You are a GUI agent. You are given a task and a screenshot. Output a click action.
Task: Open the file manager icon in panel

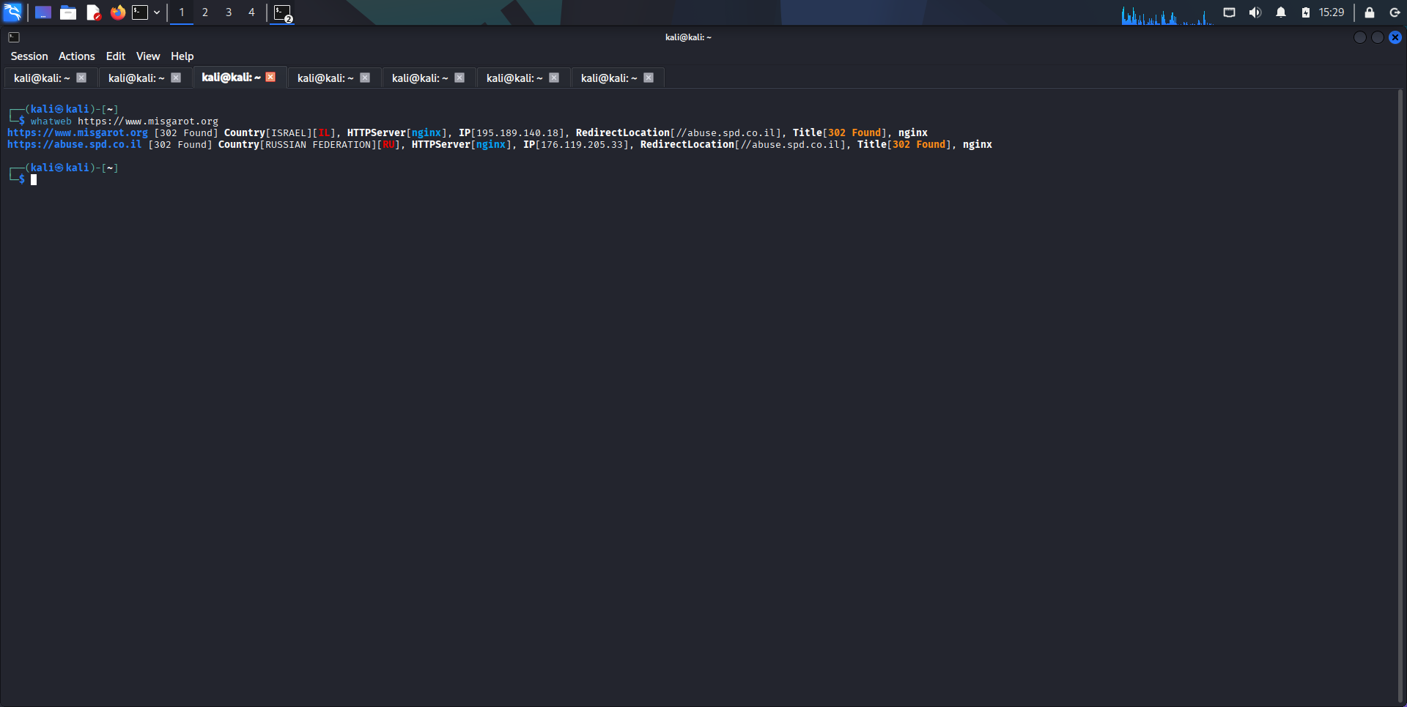click(68, 12)
